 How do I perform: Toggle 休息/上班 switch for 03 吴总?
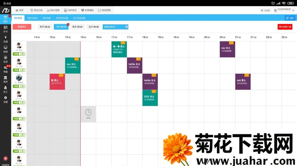[19, 54]
